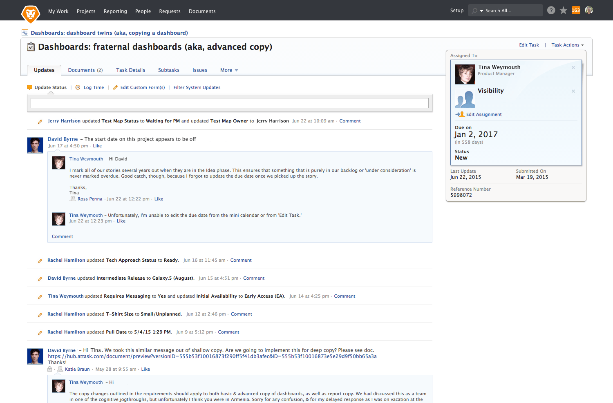The width and height of the screenshot is (613, 403).
Task: Click the Edit Task link
Action: 529,45
